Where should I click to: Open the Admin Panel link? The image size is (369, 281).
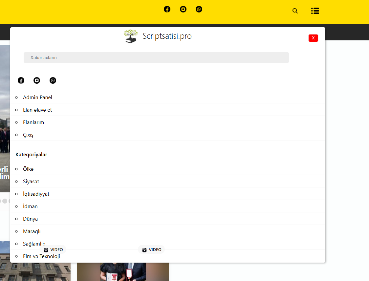click(37, 97)
